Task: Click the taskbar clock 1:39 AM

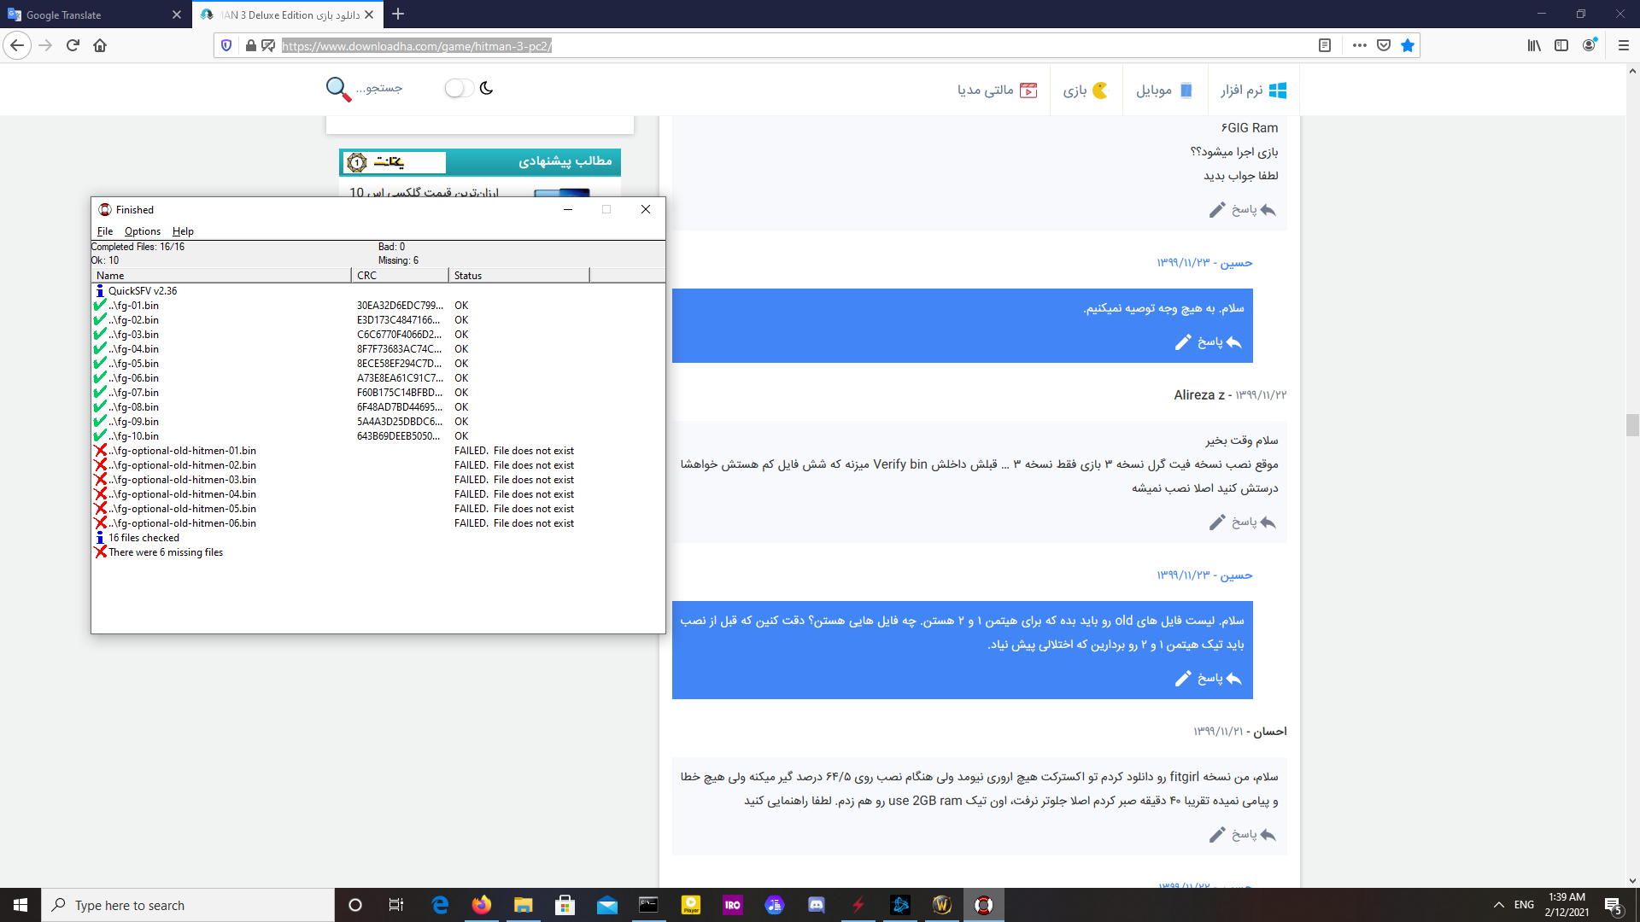Action: pyautogui.click(x=1567, y=905)
